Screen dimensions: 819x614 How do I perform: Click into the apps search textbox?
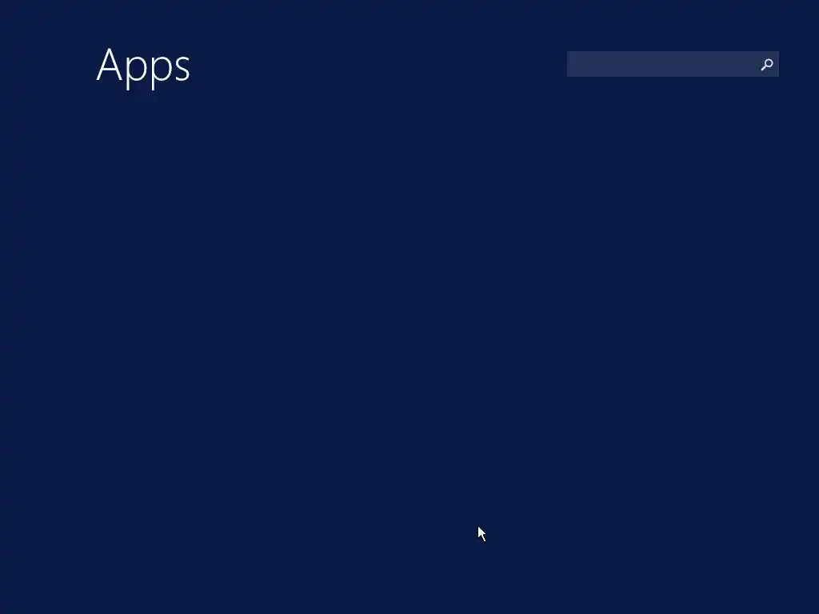(x=662, y=64)
